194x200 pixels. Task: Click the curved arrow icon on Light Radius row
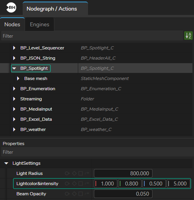(x=87, y=173)
